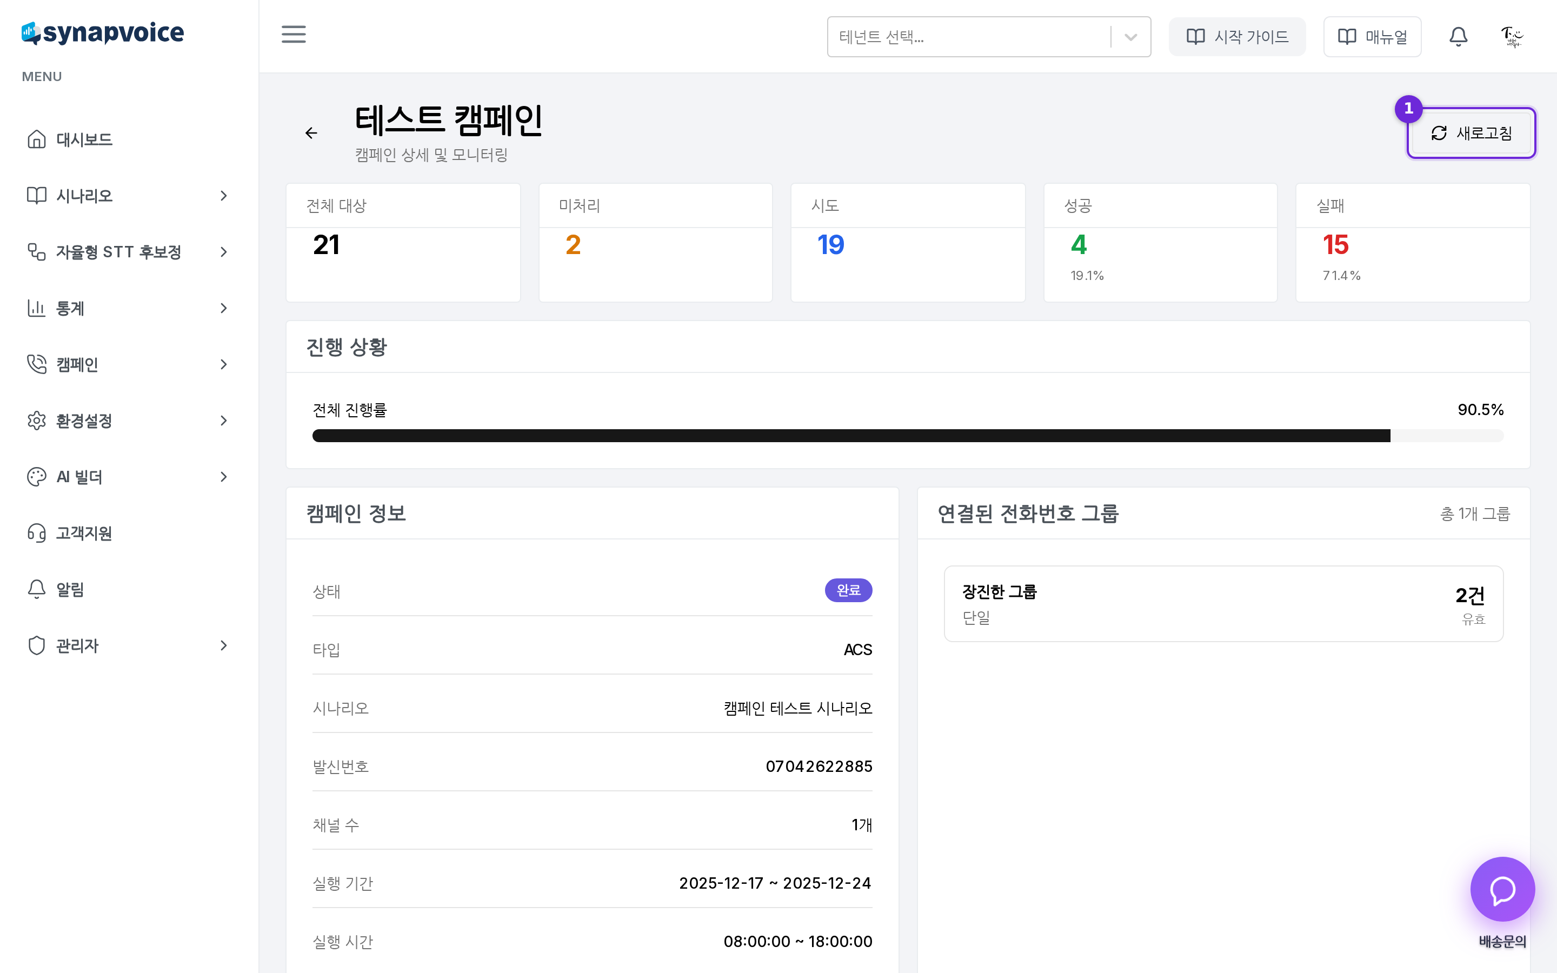The height and width of the screenshot is (973, 1557).
Task: Expand the 캠페인 submenu chevron
Action: (x=223, y=364)
